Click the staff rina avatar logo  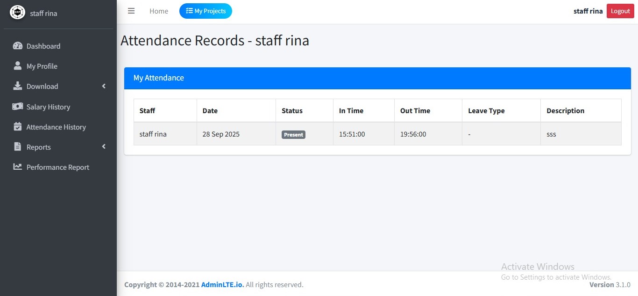click(17, 12)
